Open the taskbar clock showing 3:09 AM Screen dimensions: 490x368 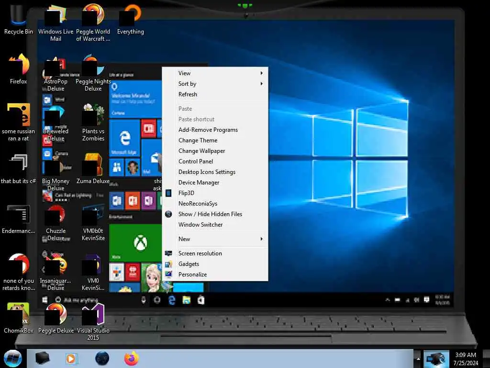(466, 359)
